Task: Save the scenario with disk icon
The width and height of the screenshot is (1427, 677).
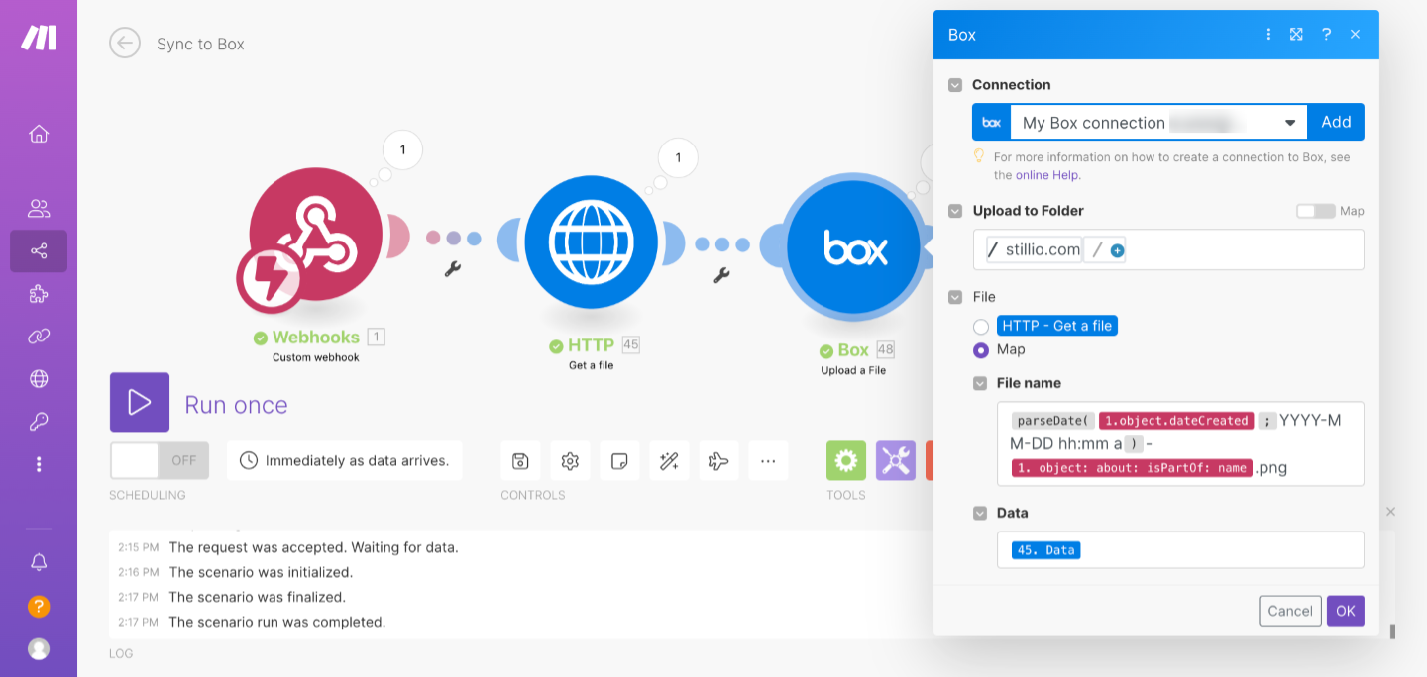Action: pyautogui.click(x=520, y=461)
